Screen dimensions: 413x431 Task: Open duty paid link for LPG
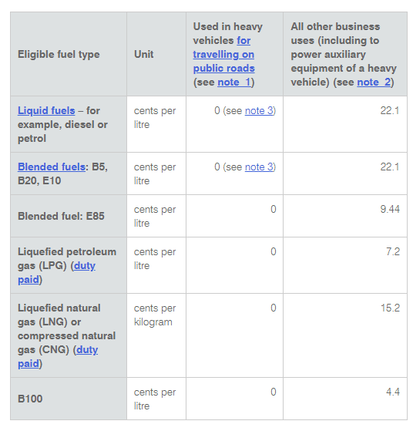(56, 273)
